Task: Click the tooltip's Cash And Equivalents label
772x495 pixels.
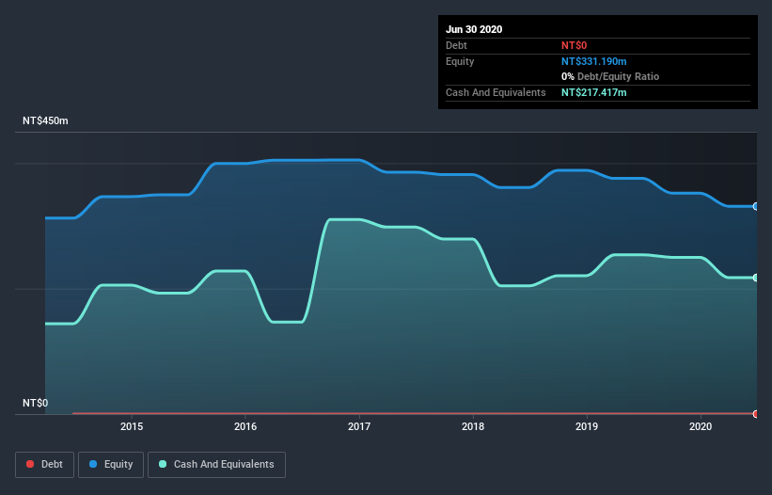Action: [x=496, y=92]
